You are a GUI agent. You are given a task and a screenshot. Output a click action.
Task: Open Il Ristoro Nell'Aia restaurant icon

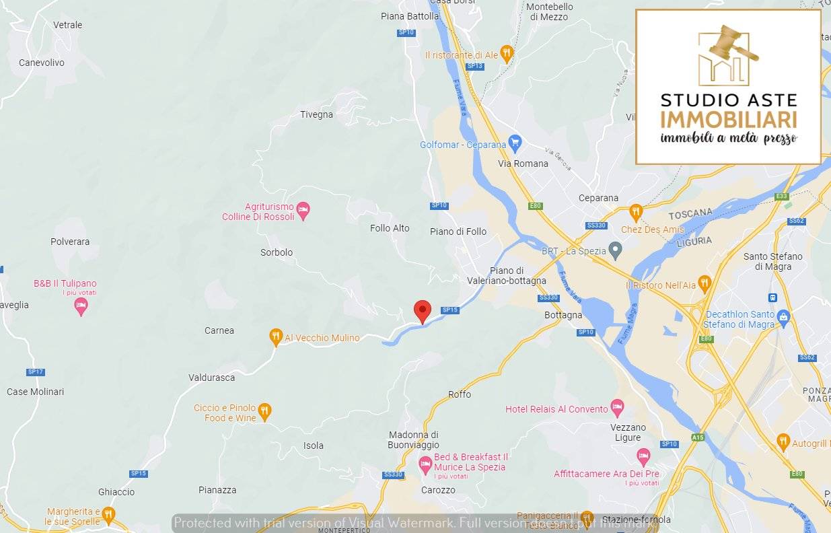click(704, 283)
